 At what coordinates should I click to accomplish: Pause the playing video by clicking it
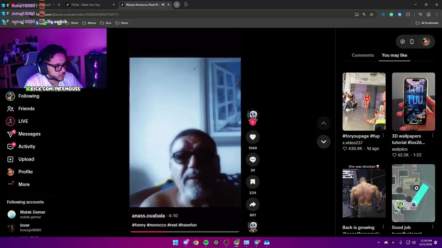click(x=185, y=133)
